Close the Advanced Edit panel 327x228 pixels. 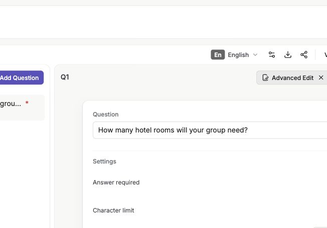coord(321,77)
